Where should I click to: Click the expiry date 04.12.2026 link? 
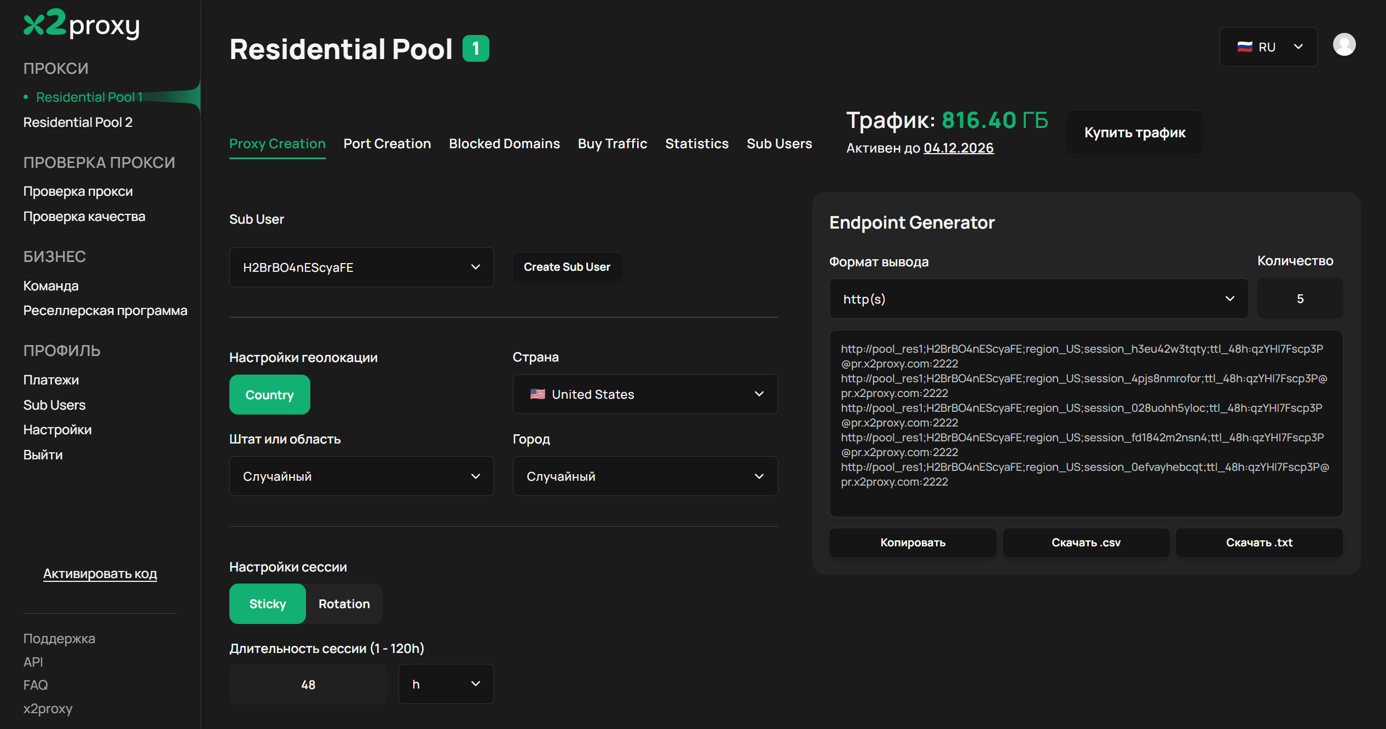[x=958, y=148]
